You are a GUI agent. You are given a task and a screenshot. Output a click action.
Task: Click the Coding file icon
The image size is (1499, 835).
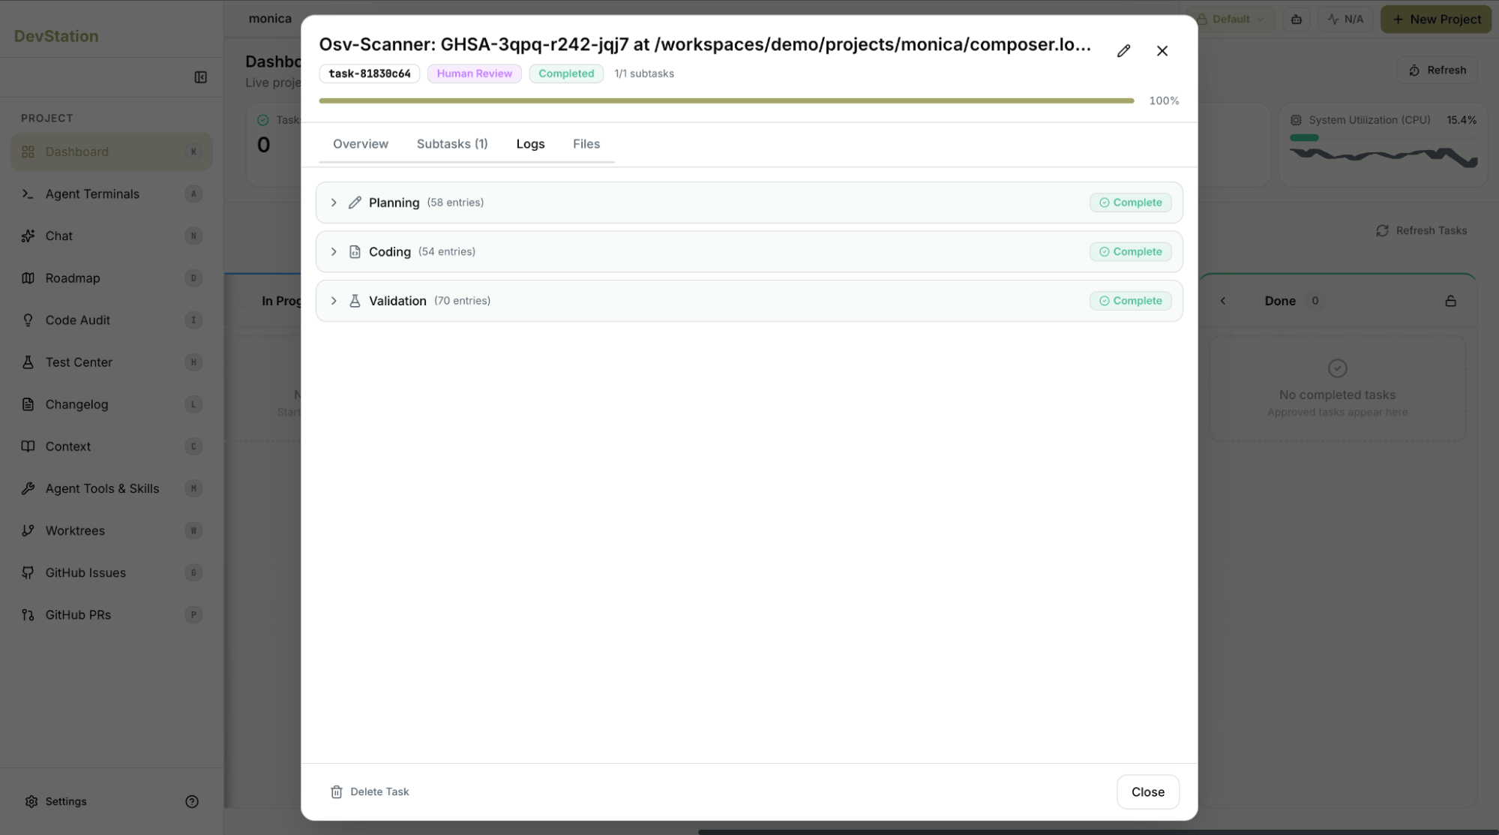click(355, 252)
